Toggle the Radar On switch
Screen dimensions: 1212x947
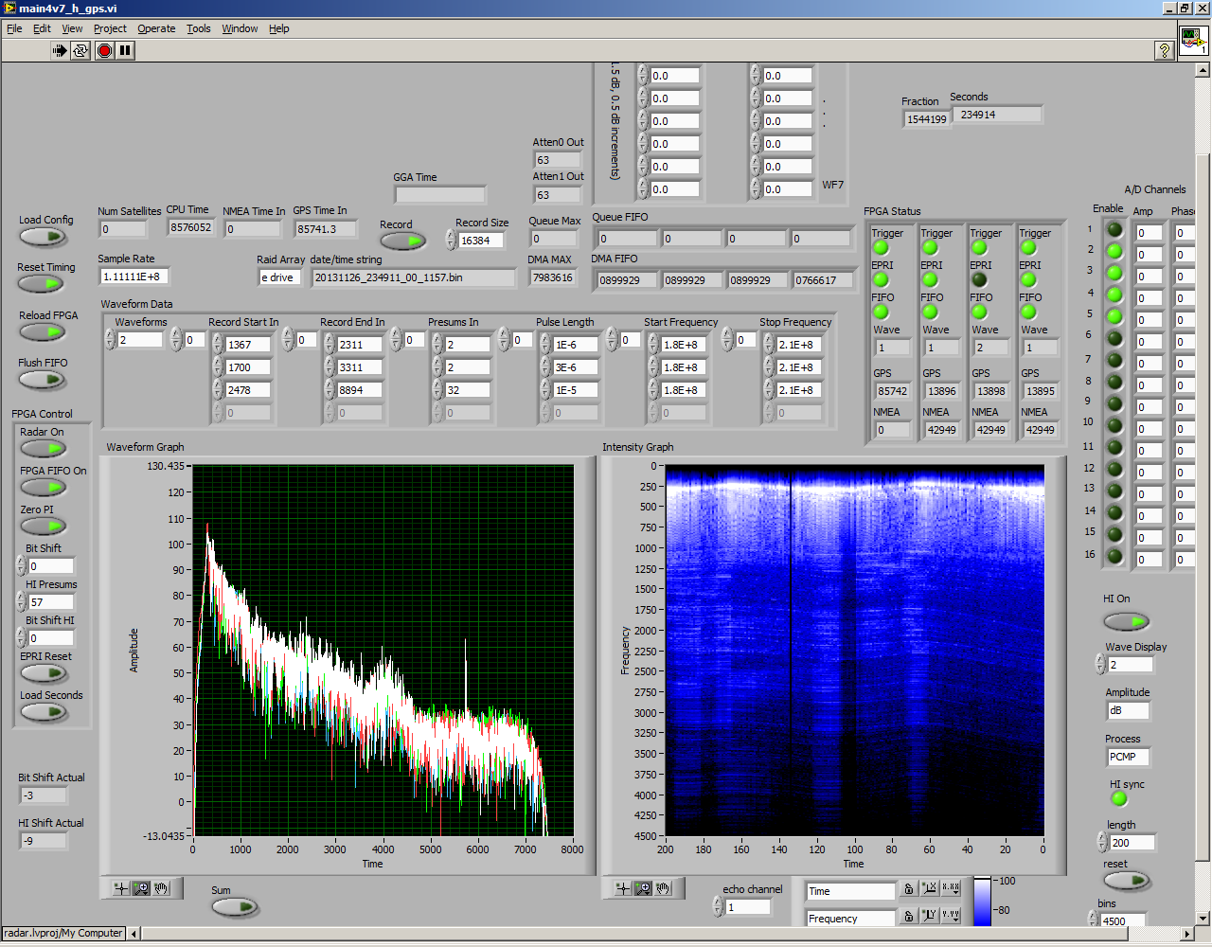click(x=43, y=449)
